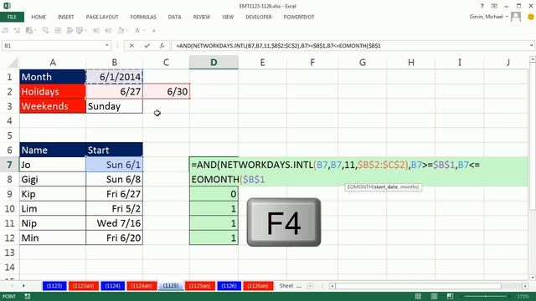
Task: Click the Select All corner triangle
Action: (x=13, y=63)
